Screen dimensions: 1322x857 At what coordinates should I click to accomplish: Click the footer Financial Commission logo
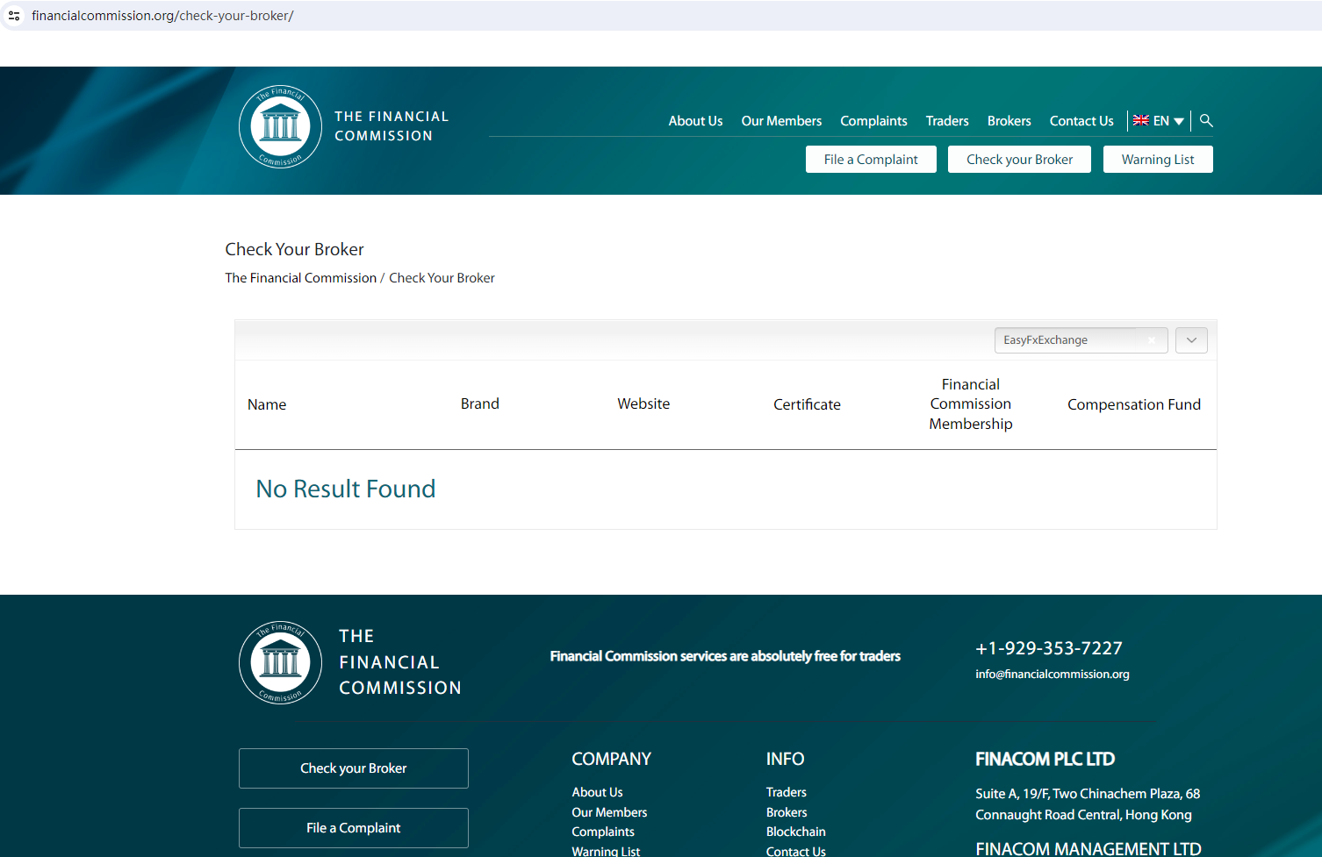click(280, 662)
